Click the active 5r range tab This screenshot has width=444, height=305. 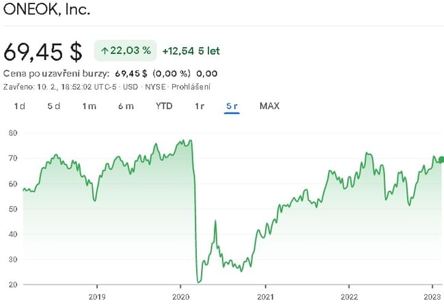point(232,106)
